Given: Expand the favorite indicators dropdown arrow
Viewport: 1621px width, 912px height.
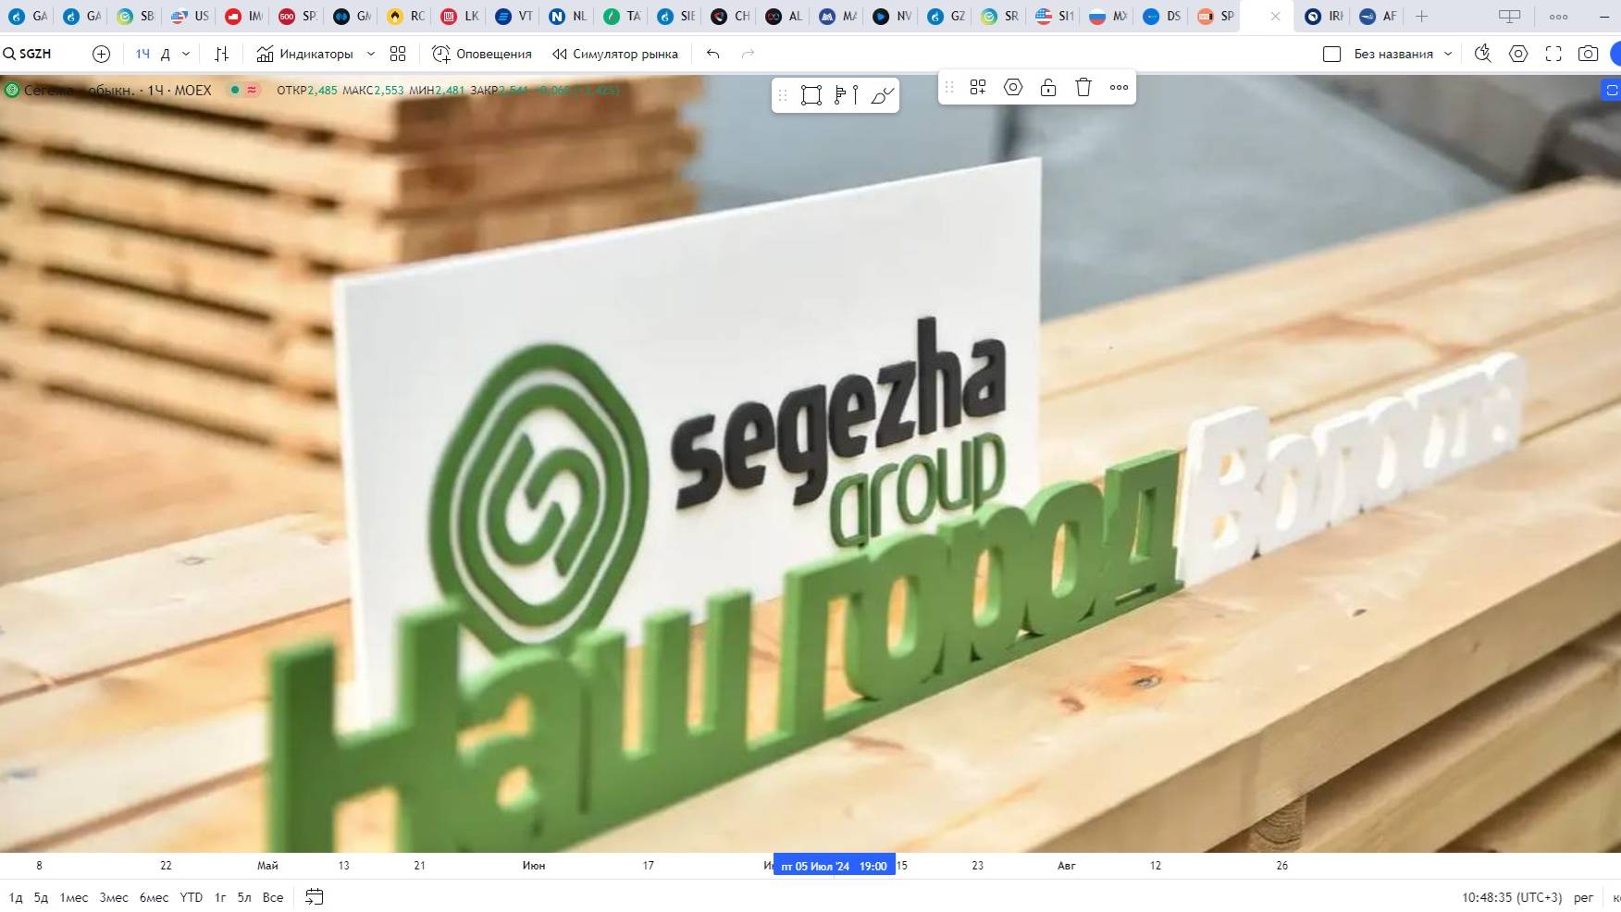Looking at the screenshot, I should point(371,54).
